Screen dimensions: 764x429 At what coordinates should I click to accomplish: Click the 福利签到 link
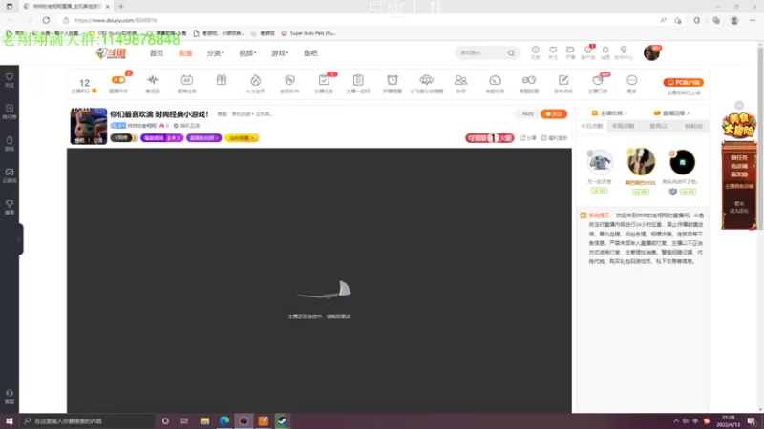tap(554, 138)
